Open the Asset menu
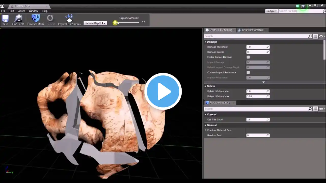 pos(21,11)
